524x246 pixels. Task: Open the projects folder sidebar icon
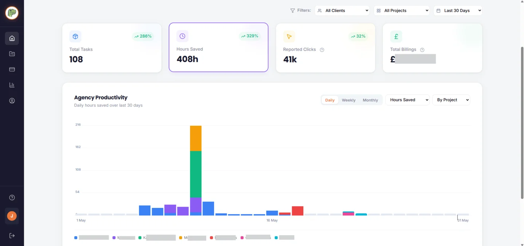point(12,54)
